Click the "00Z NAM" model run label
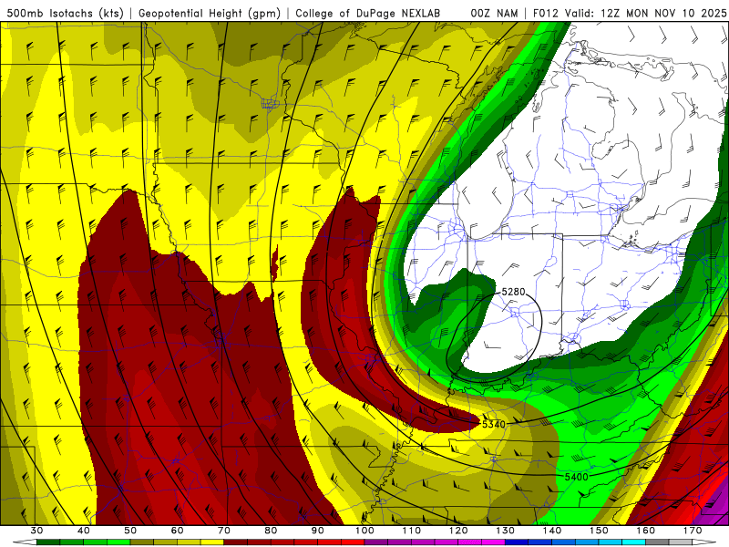This screenshot has width=729, height=547. [494, 14]
